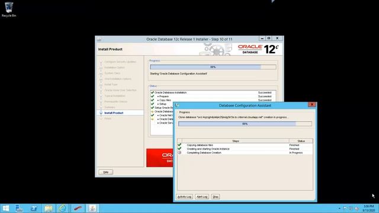The image size is (379, 213).
Task: Click the volume icon in system tray
Action: coord(356,208)
